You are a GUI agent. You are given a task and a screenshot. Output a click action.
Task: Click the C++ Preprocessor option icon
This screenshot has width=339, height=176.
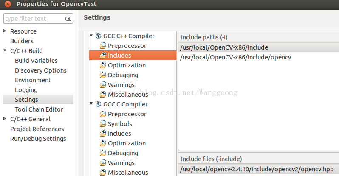pos(103,46)
